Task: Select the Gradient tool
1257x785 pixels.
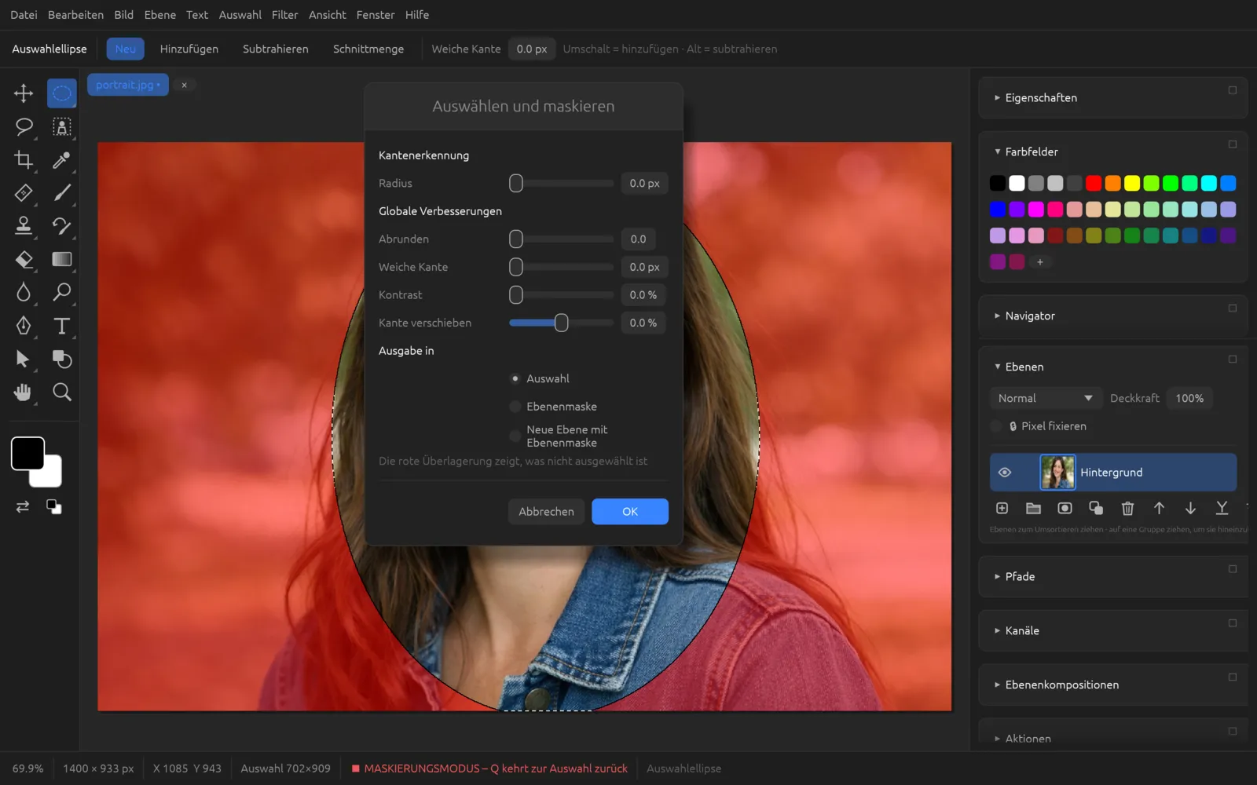Action: 61,259
